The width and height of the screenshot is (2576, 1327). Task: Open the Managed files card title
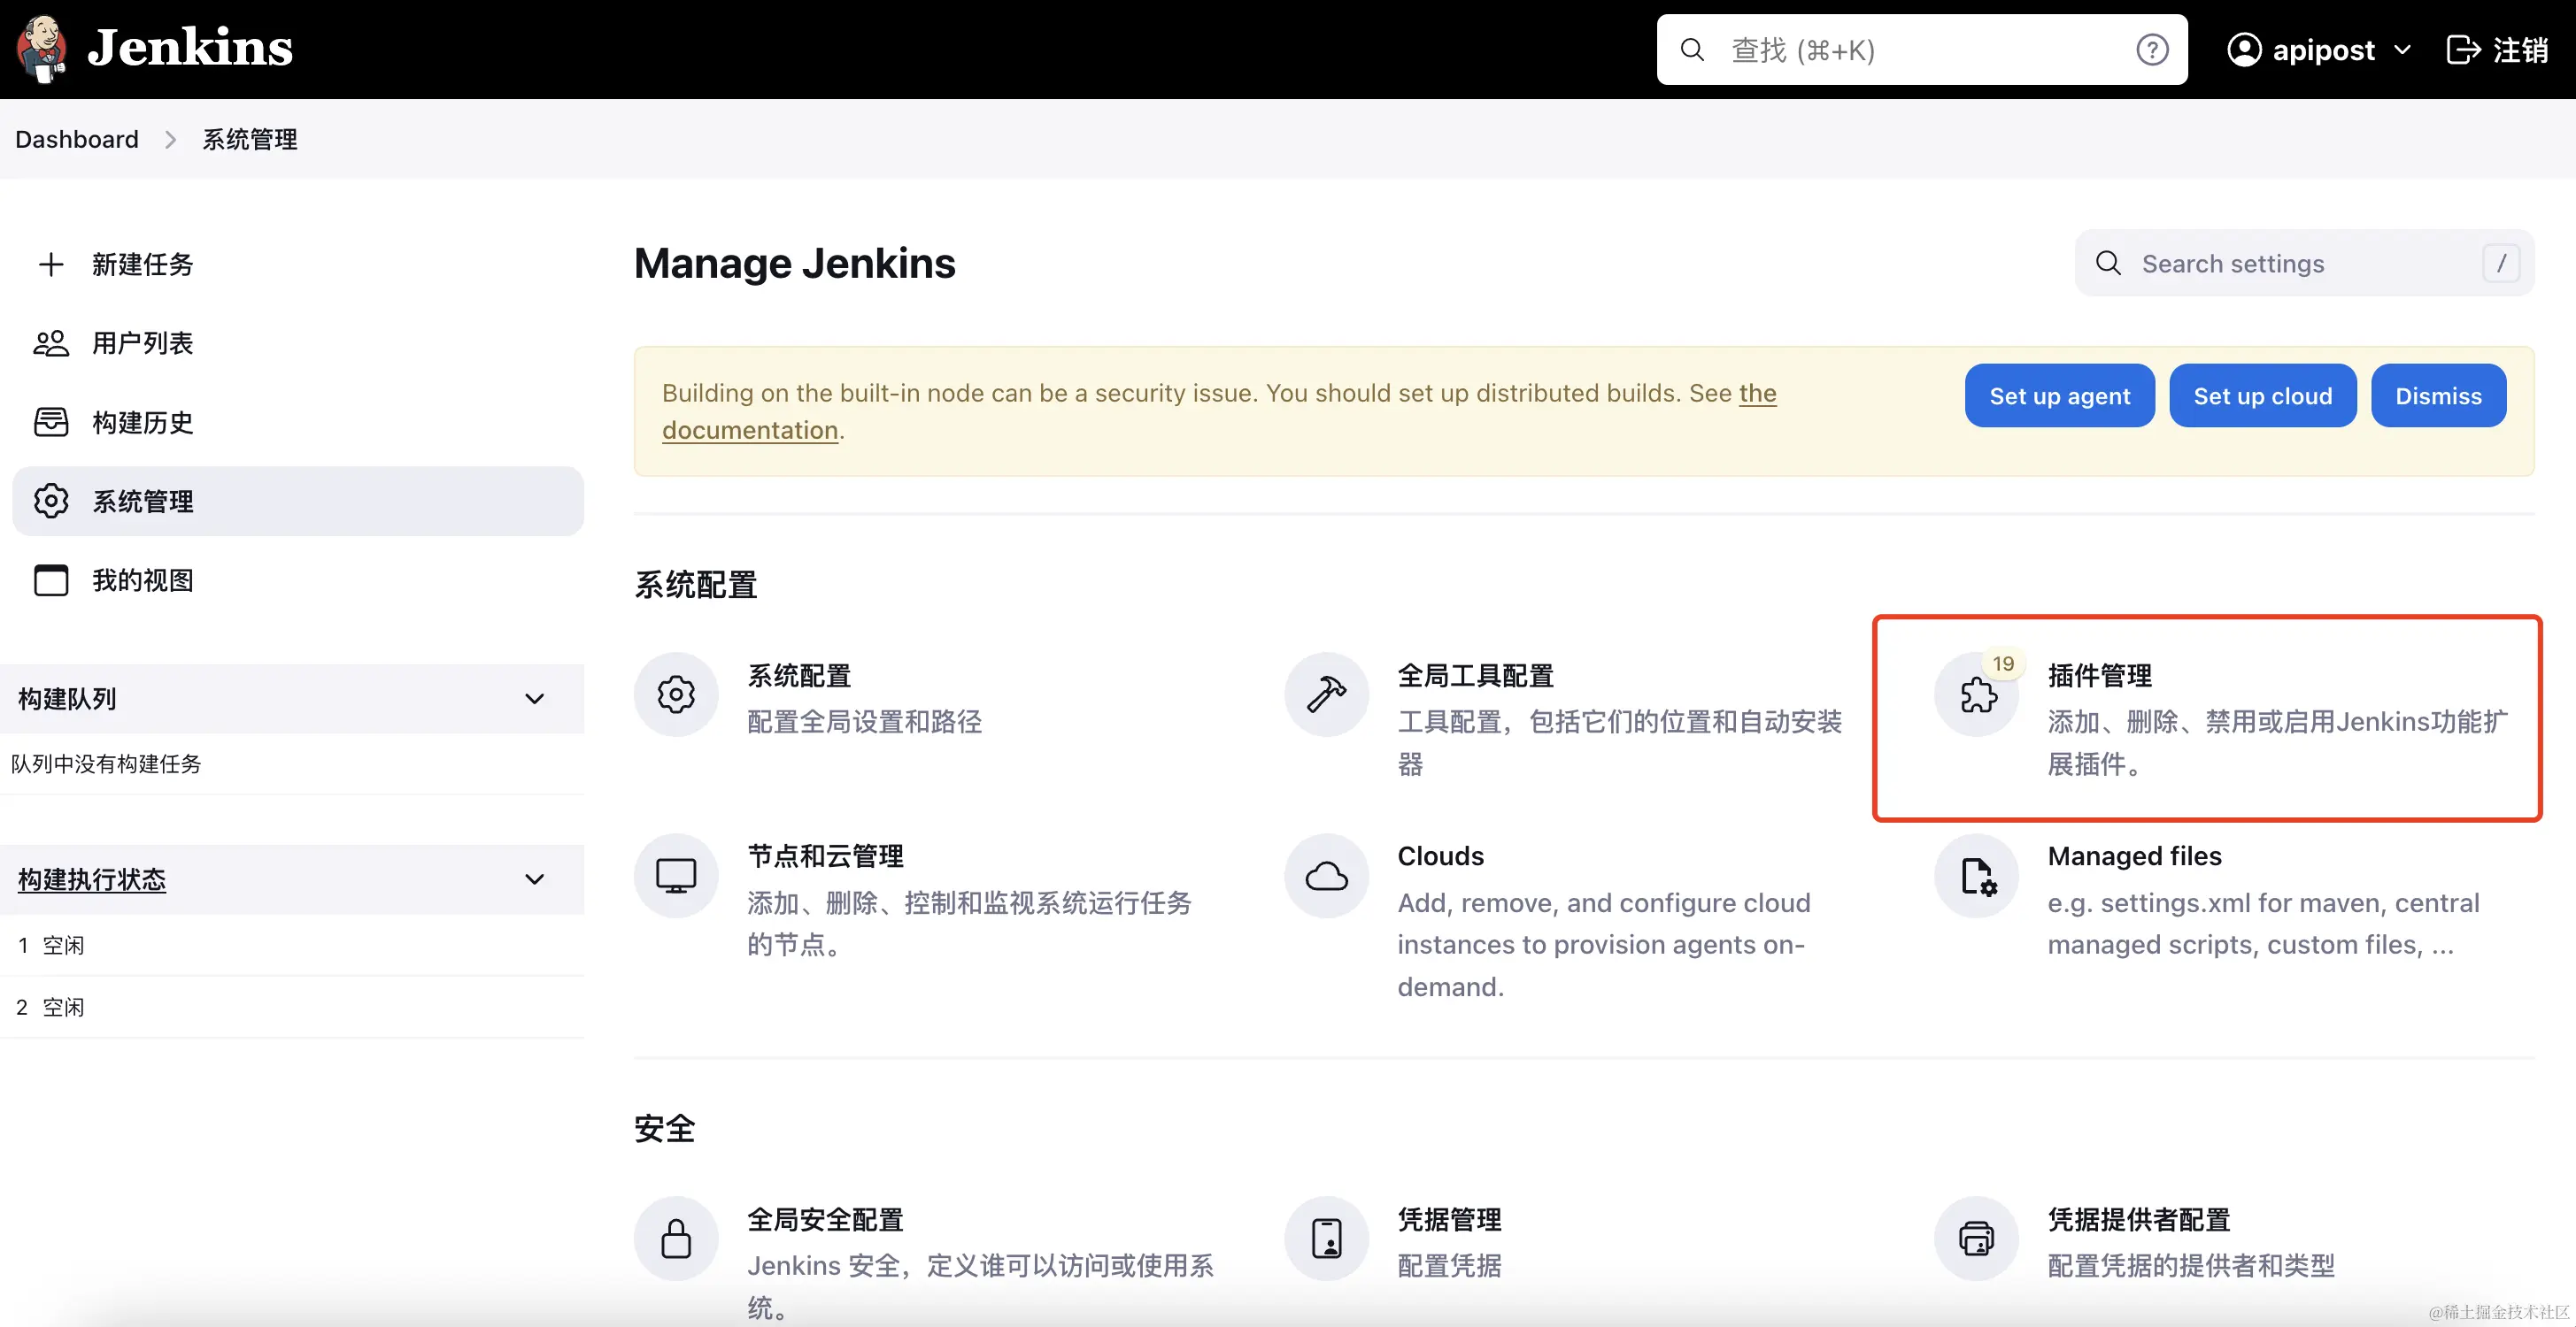coord(2134,856)
